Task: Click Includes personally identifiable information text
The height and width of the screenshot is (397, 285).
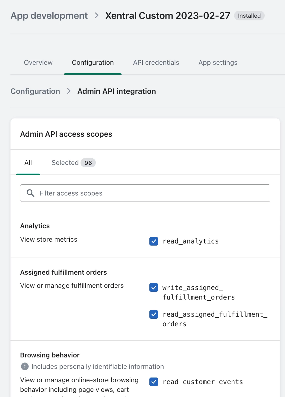Action: pyautogui.click(x=98, y=366)
